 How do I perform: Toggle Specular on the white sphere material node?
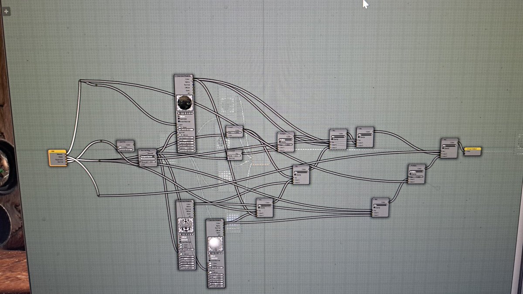210,258
